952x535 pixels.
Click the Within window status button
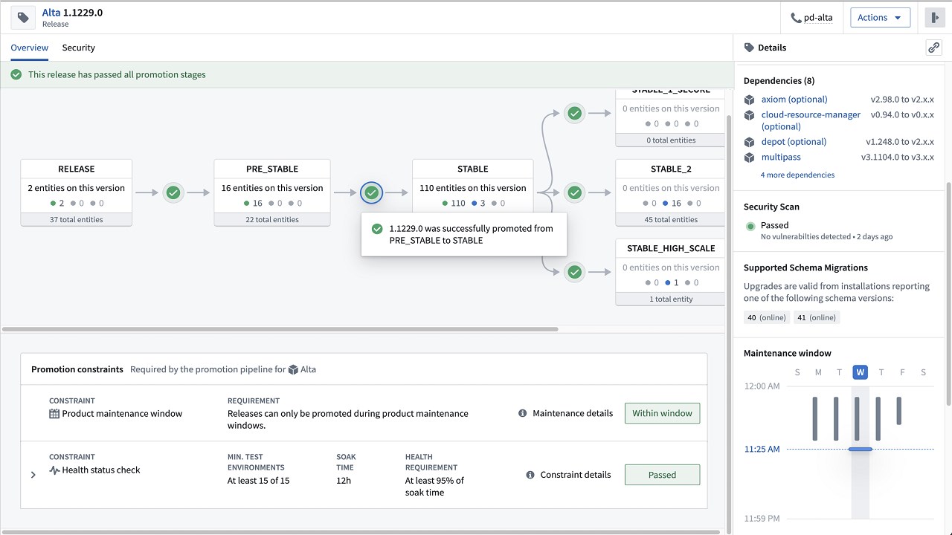tap(662, 413)
